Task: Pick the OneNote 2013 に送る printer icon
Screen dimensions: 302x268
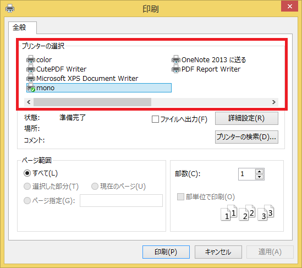Action: click(x=176, y=59)
